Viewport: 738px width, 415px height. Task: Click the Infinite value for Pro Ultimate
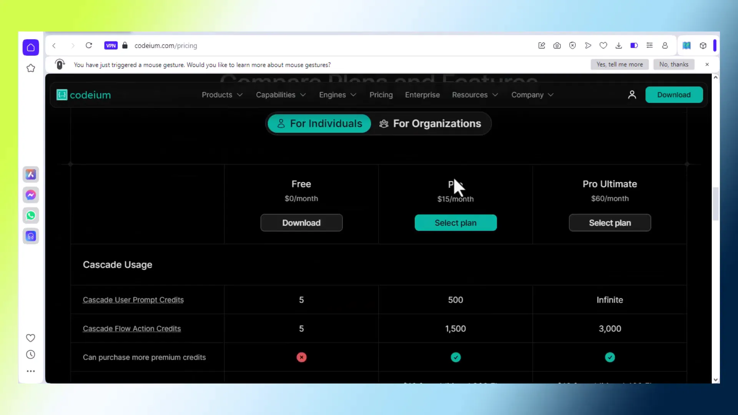[610, 300]
